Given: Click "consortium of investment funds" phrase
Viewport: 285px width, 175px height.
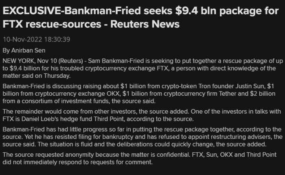Looking at the screenshot, I should [66, 101].
